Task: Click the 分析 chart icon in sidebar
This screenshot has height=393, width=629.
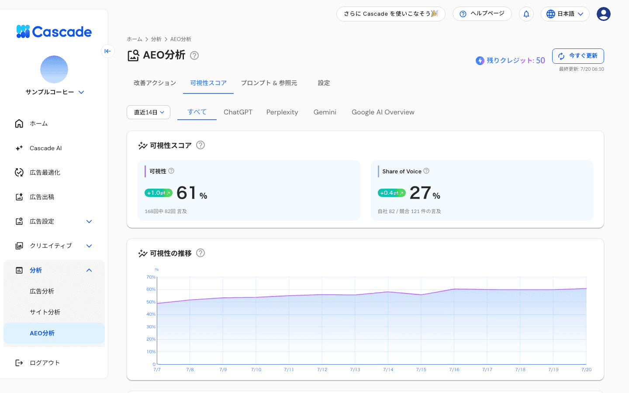Action: coord(19,270)
